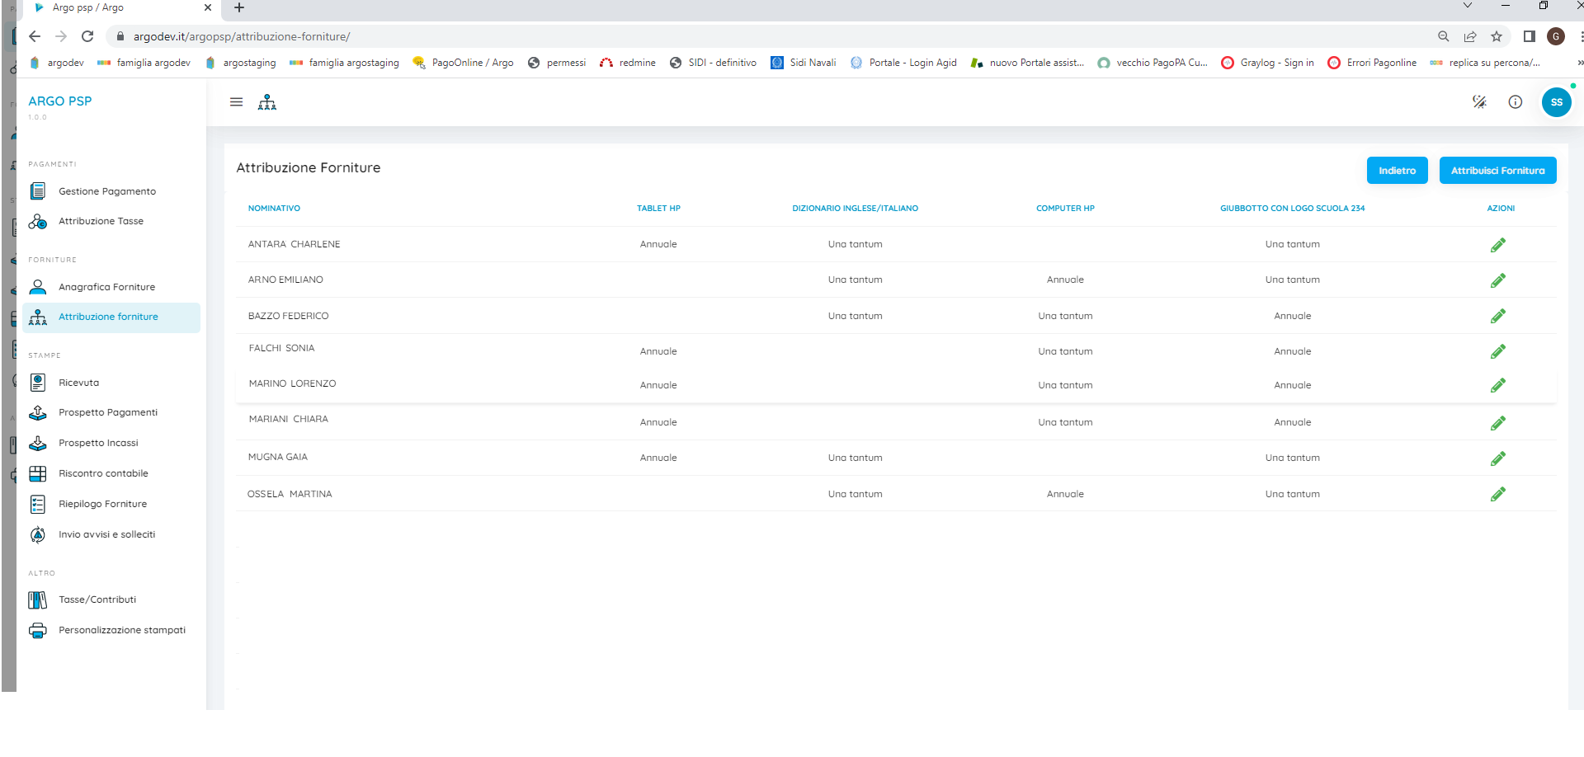Open Attribuzione Tasse menu item
This screenshot has height=757, width=1584.
[111, 221]
